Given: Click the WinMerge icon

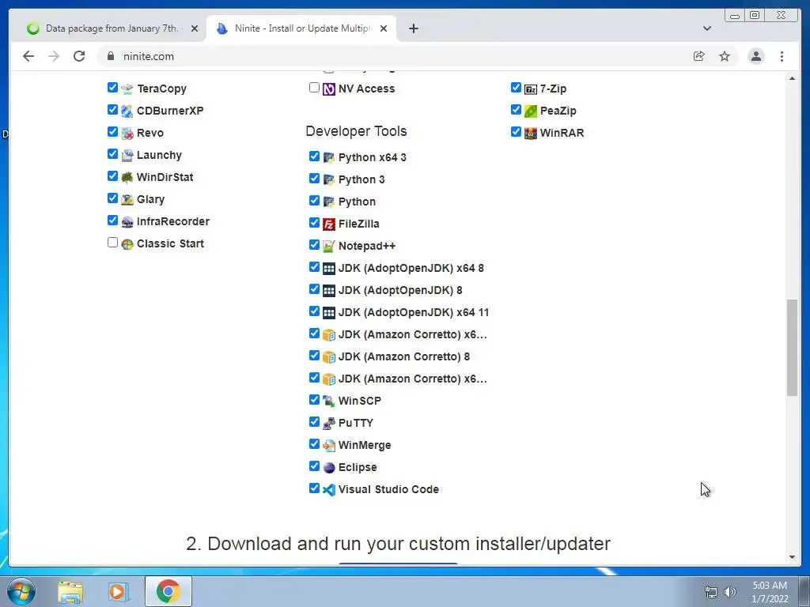Looking at the screenshot, I should point(329,446).
